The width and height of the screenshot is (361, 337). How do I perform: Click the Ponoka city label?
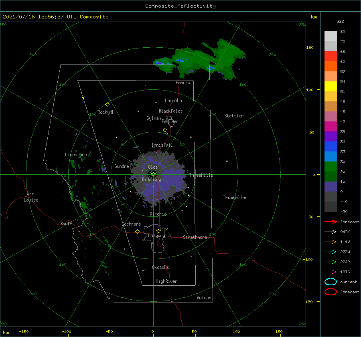click(183, 83)
